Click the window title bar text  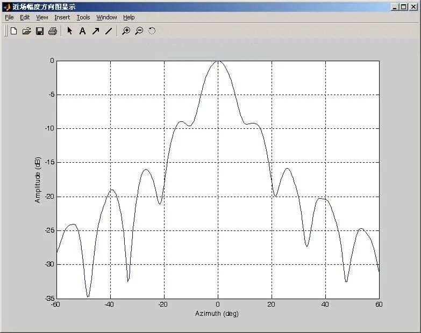pos(44,7)
